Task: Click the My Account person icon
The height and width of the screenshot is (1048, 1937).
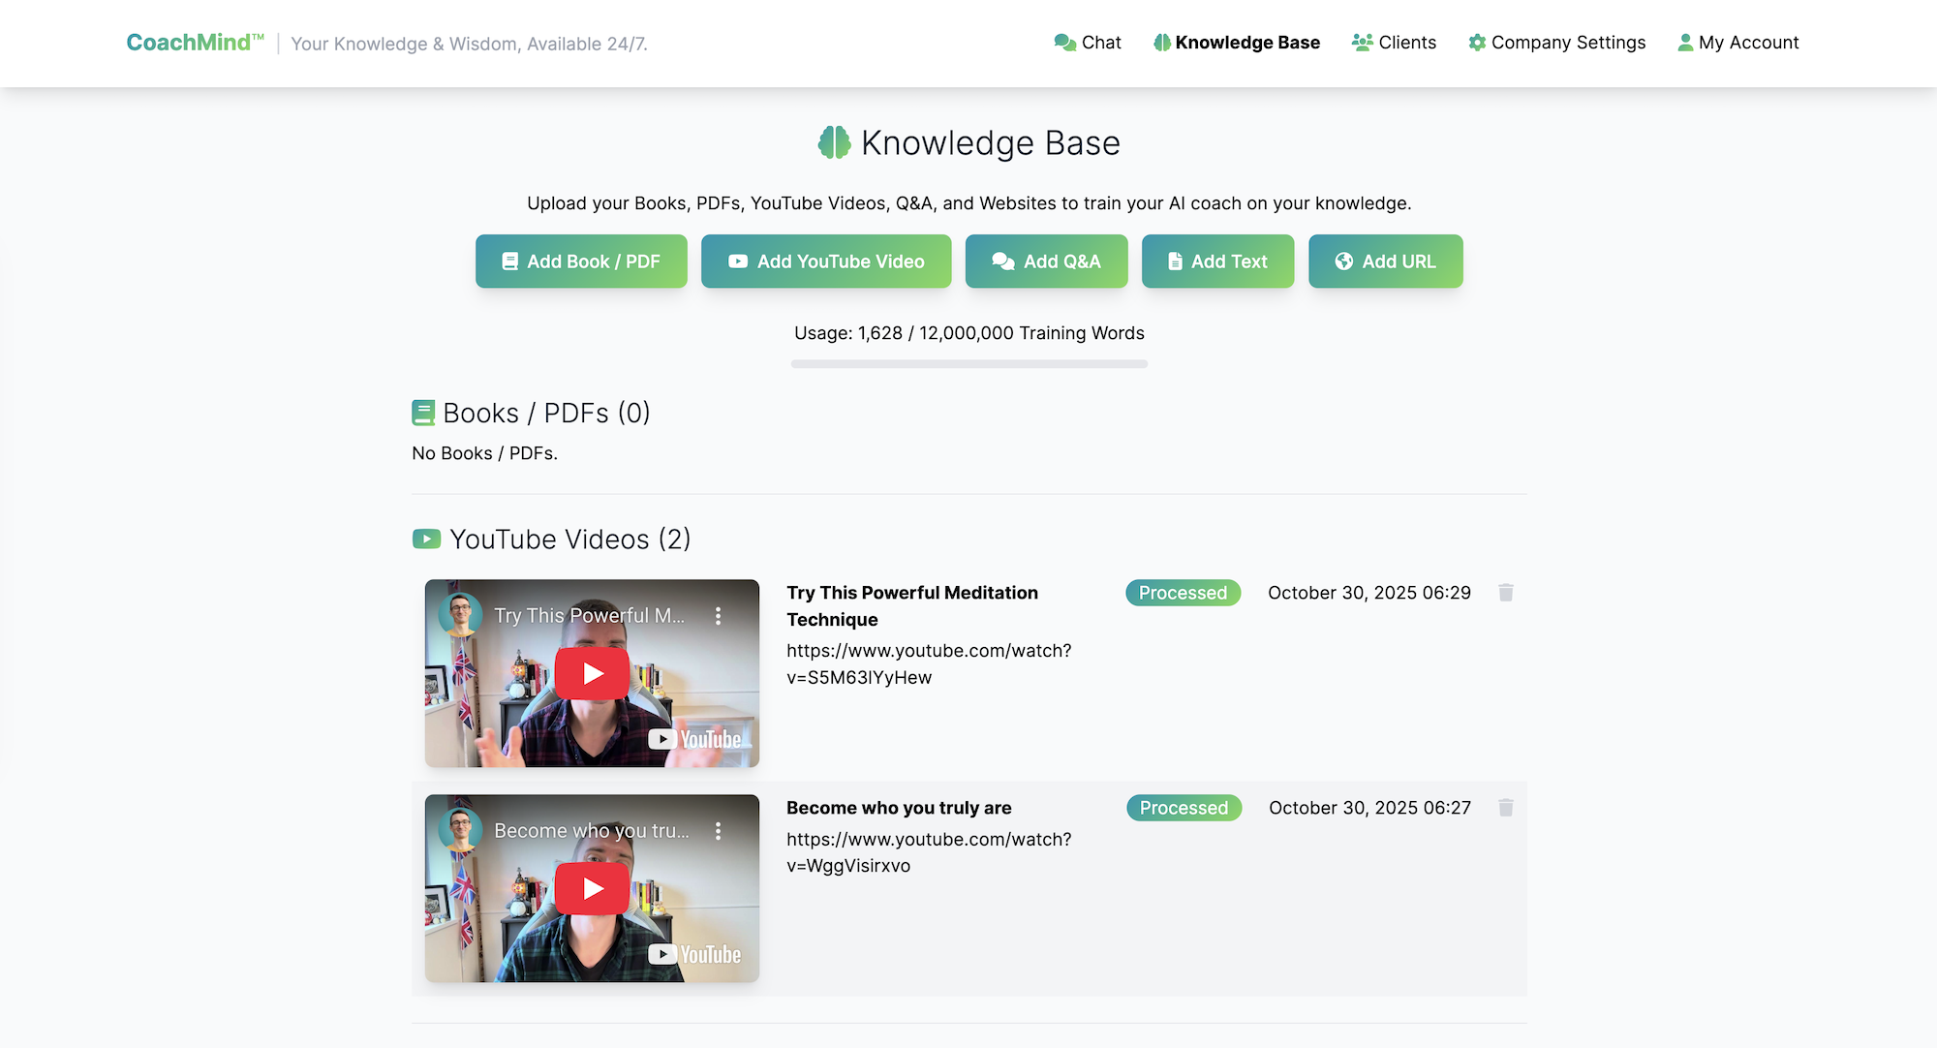Action: (x=1684, y=42)
